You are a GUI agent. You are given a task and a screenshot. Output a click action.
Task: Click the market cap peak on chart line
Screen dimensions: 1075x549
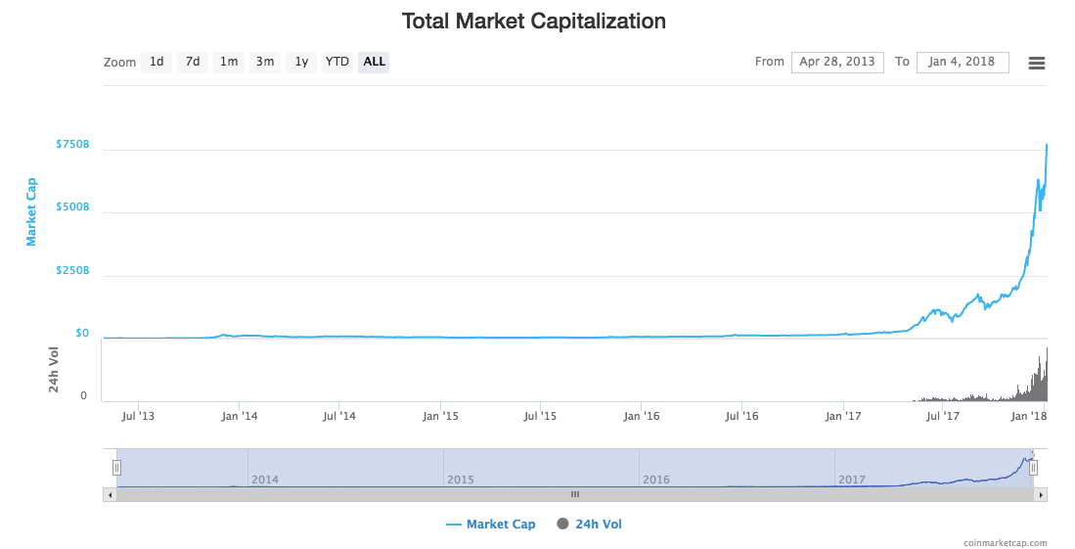(x=1047, y=145)
